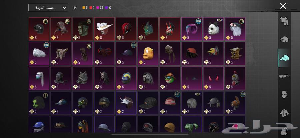
Task: Select the green frog hat item
Action: [170, 78]
